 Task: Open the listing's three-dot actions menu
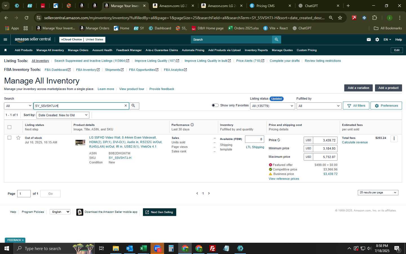point(394,139)
